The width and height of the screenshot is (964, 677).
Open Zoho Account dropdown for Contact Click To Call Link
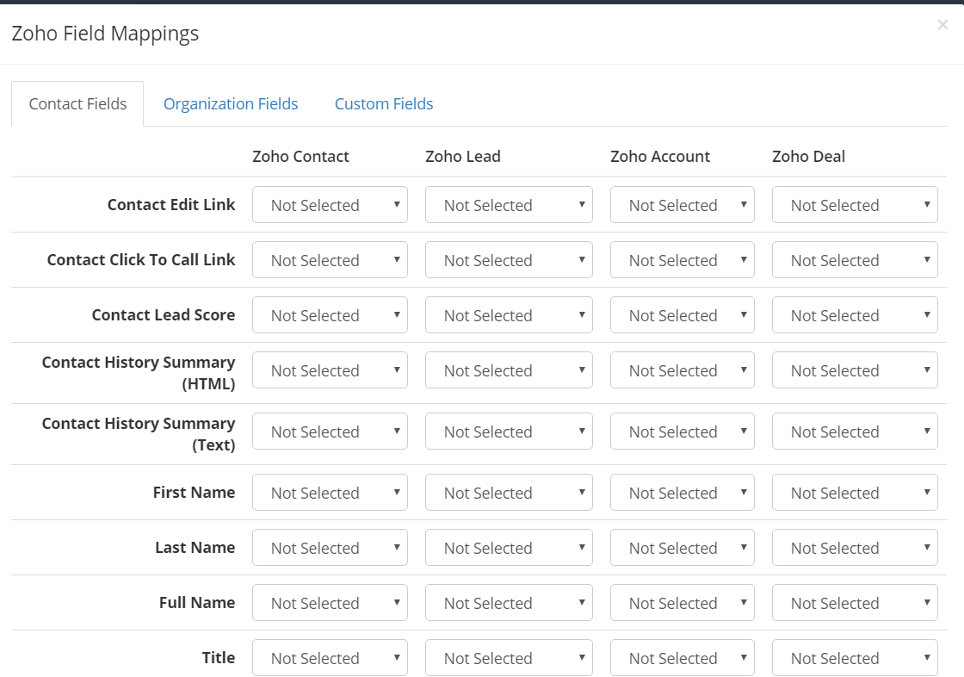[683, 260]
